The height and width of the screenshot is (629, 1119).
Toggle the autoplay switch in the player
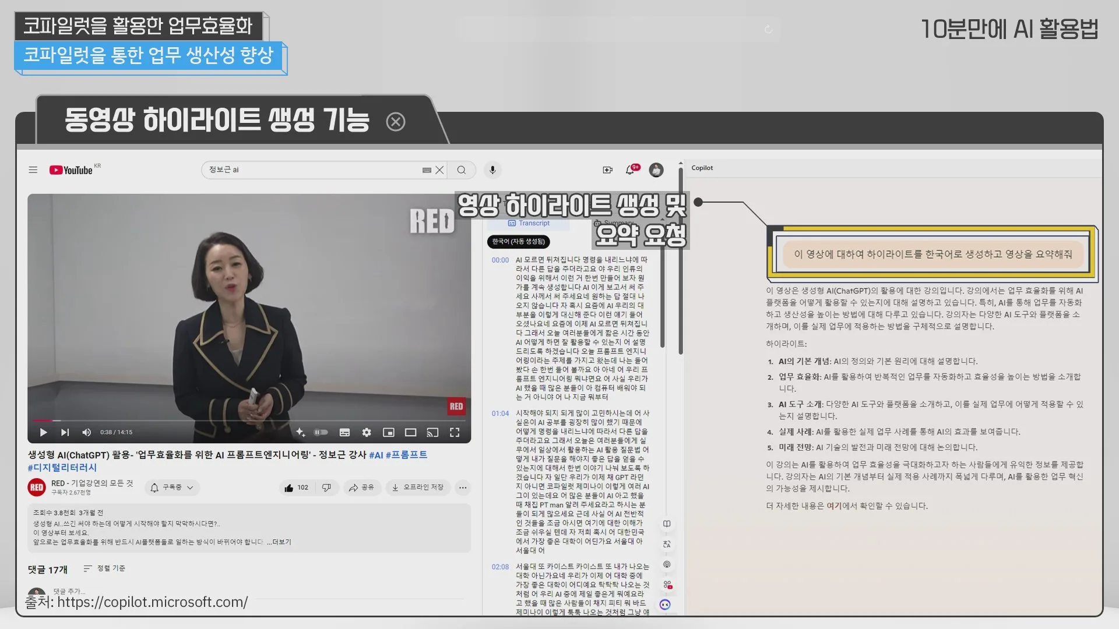pos(321,432)
